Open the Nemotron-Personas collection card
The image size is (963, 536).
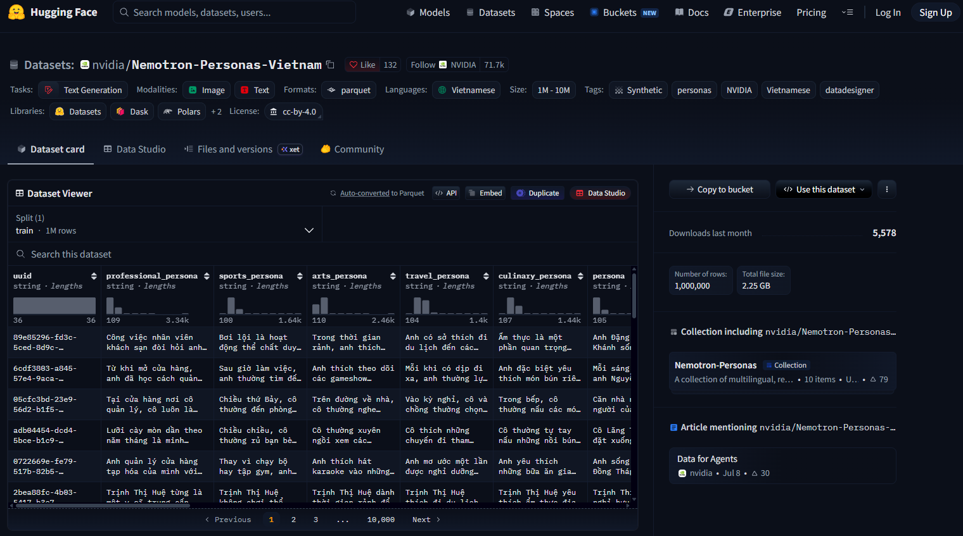pyautogui.click(x=782, y=372)
